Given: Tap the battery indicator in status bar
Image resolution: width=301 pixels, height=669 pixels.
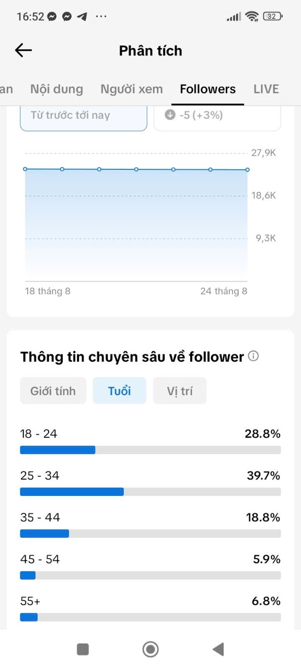Looking at the screenshot, I should (272, 16).
